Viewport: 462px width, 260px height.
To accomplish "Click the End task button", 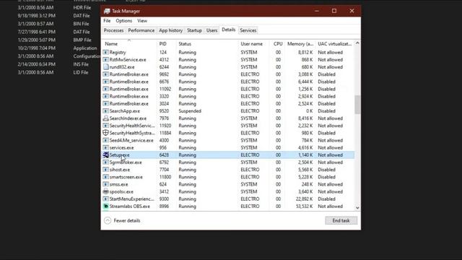I will tap(341, 220).
